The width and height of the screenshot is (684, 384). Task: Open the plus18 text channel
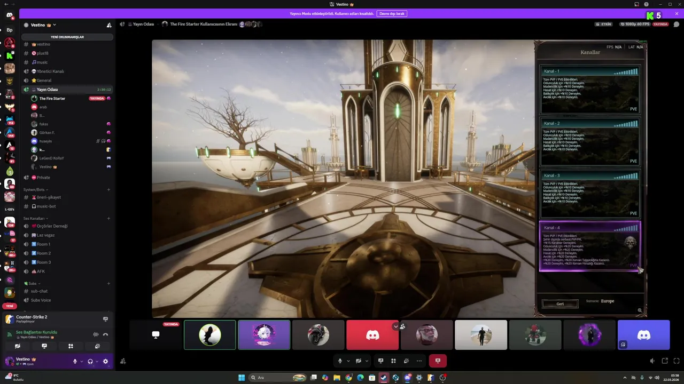click(68, 53)
